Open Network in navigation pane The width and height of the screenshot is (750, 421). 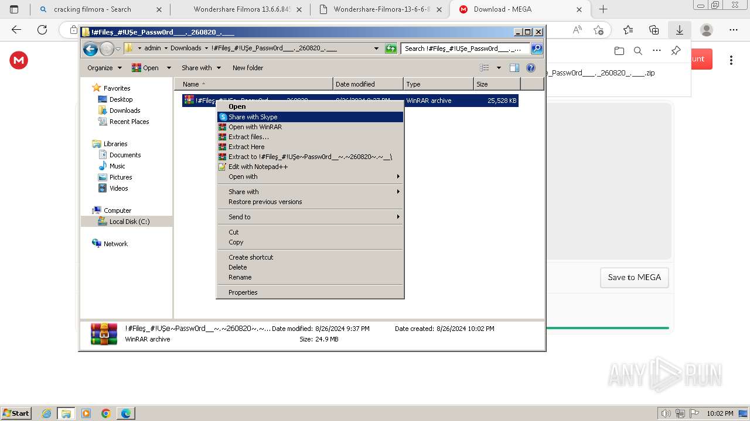coord(115,244)
